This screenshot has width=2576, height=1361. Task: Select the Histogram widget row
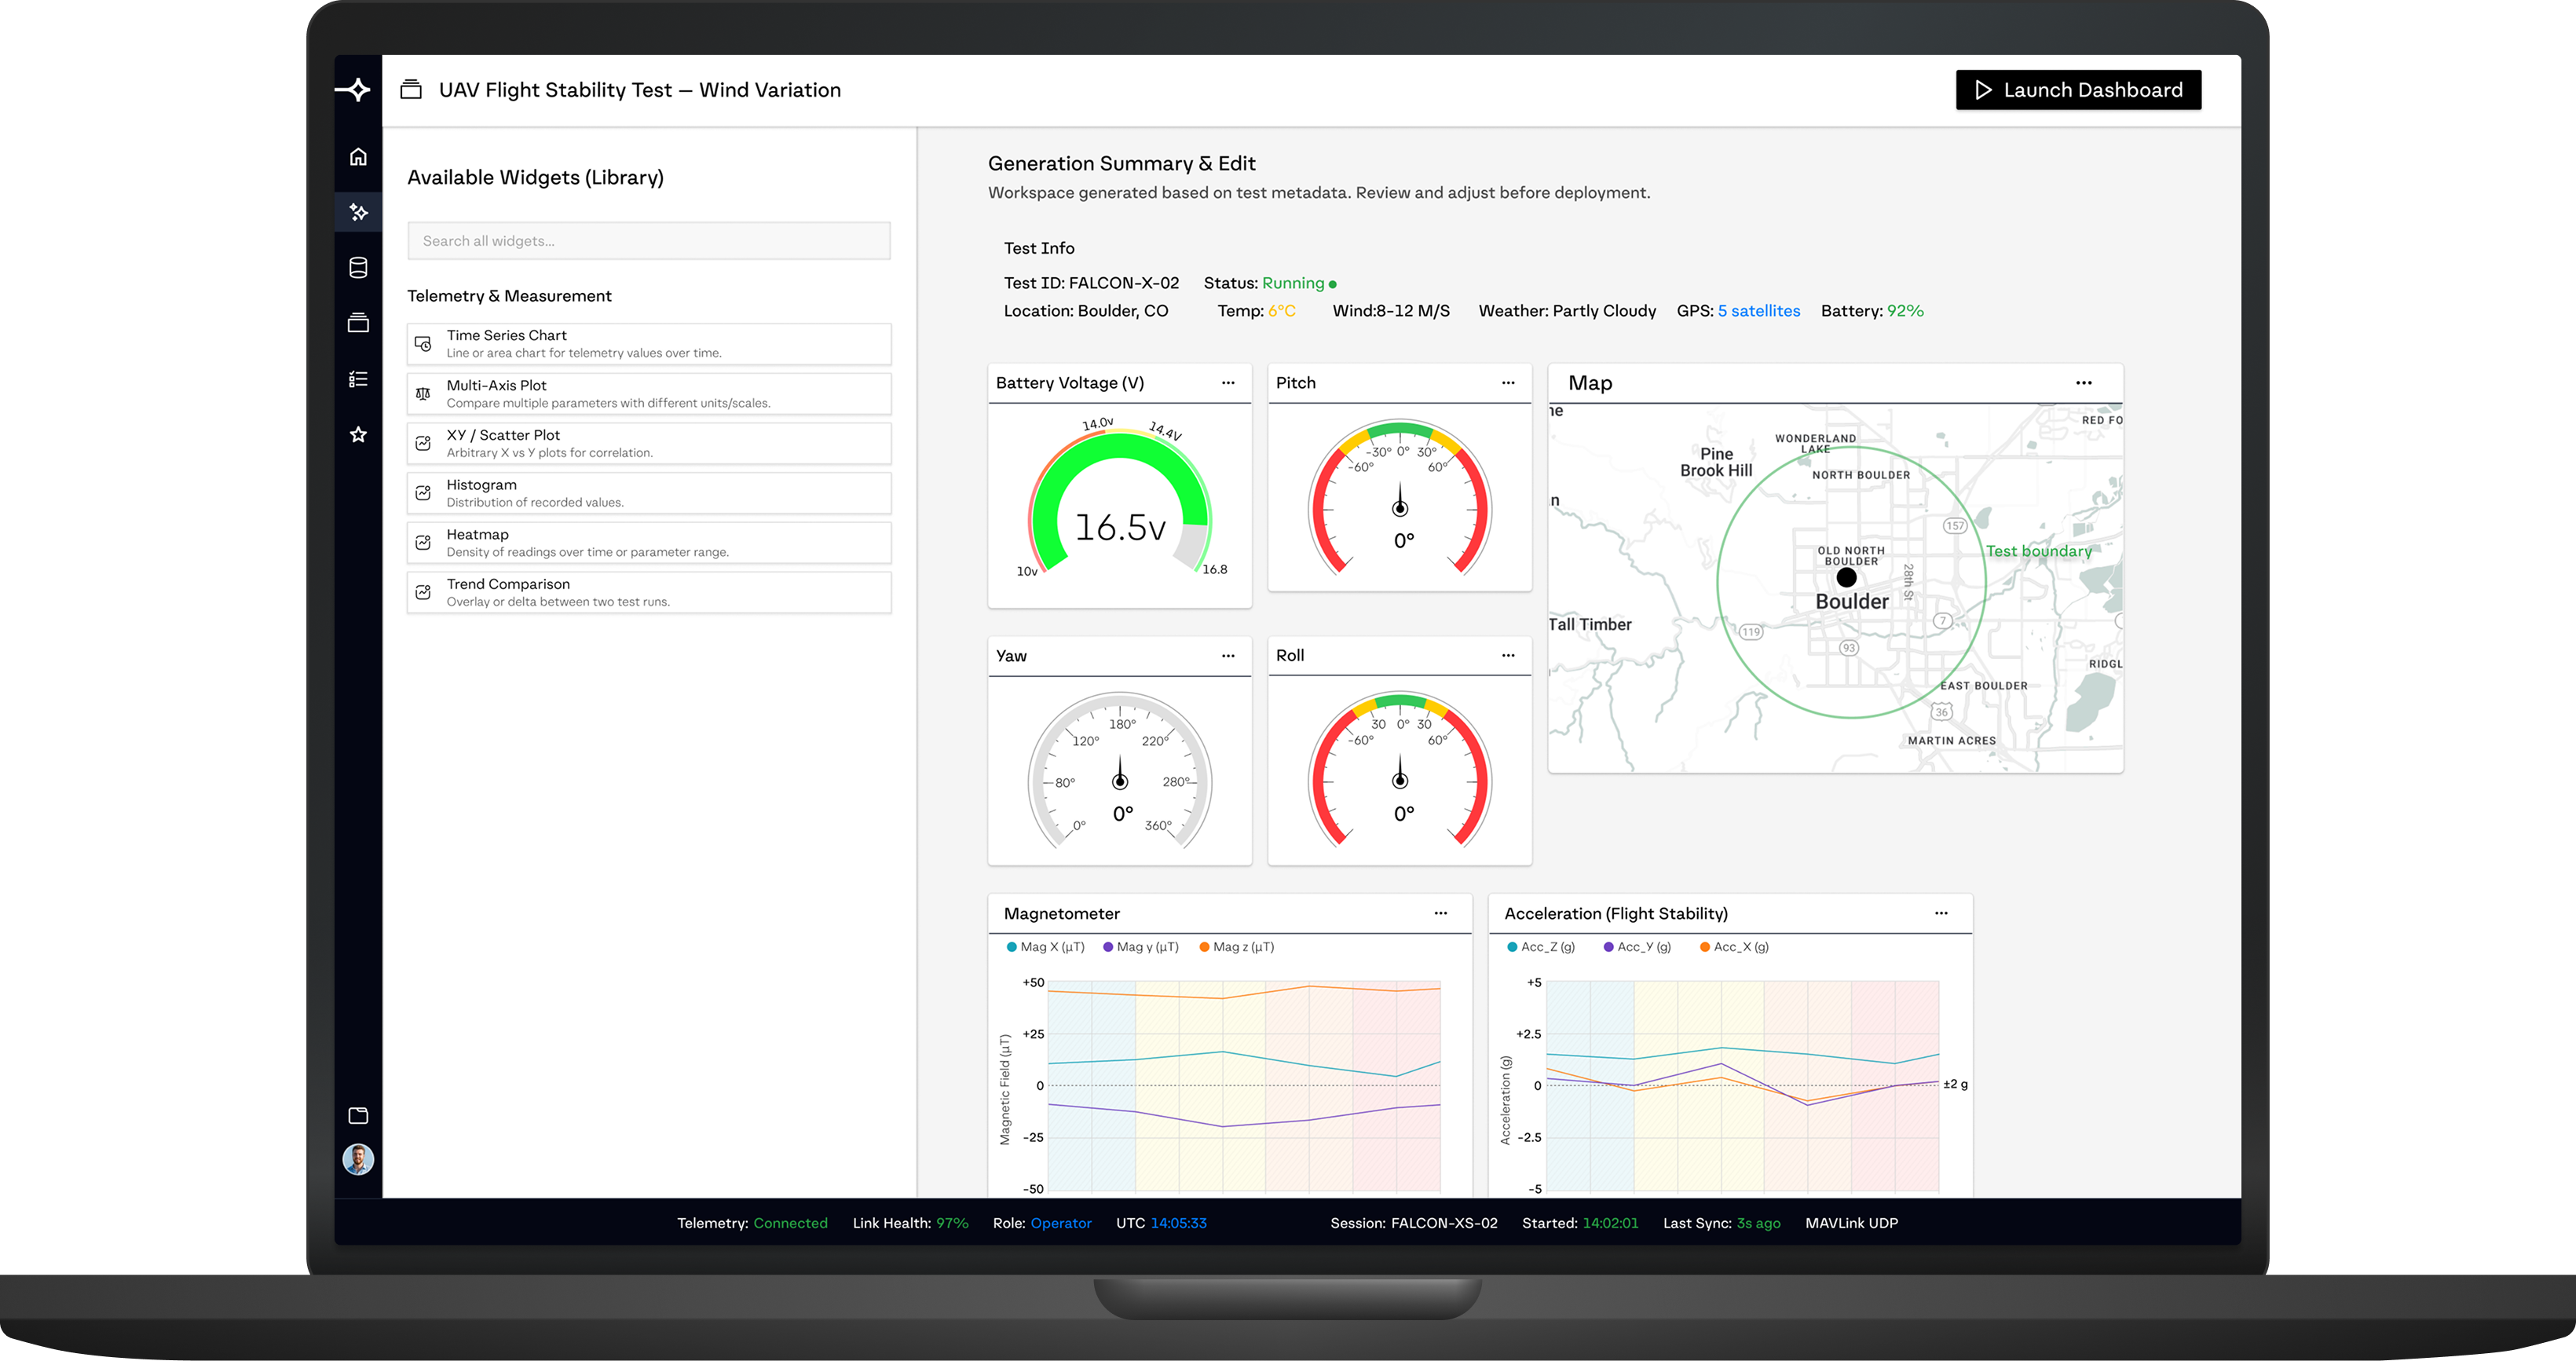[649, 493]
